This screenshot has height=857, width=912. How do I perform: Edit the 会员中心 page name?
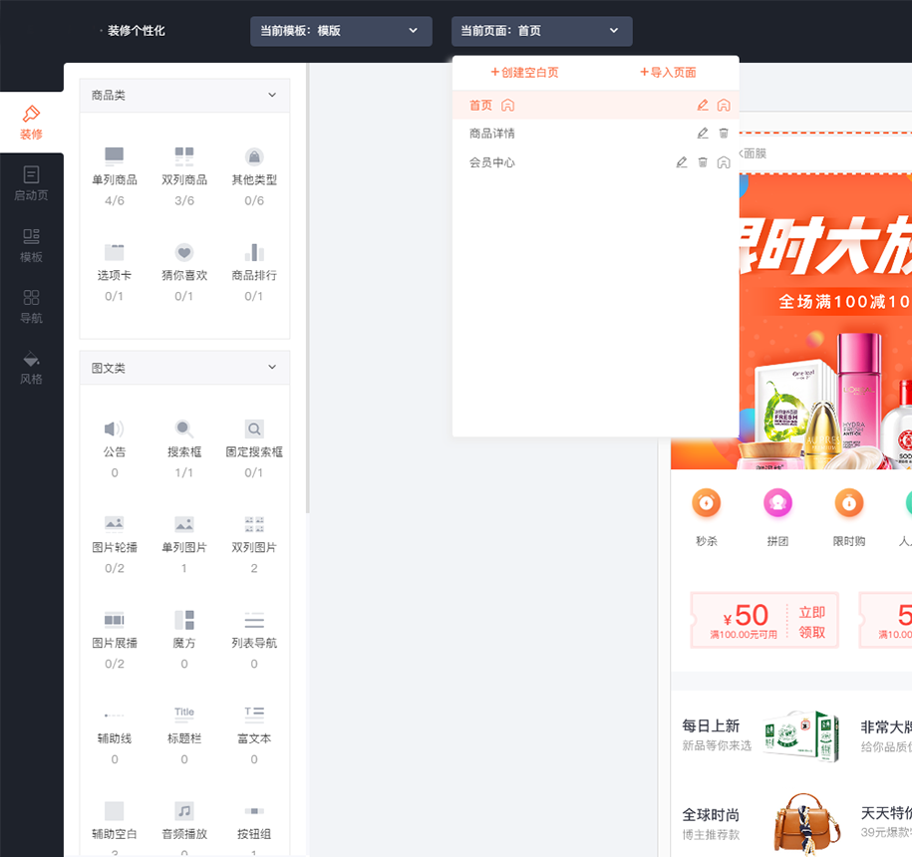(x=682, y=162)
